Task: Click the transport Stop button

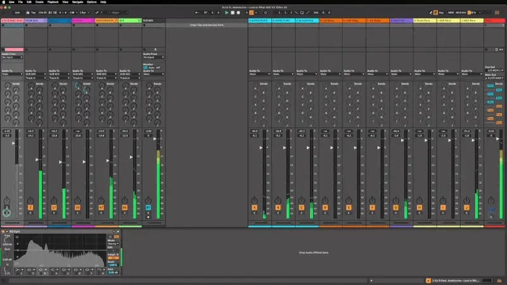Action: 233,13
